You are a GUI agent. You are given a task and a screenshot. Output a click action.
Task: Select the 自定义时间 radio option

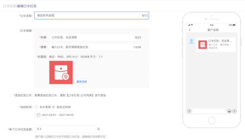[x=53, y=107]
